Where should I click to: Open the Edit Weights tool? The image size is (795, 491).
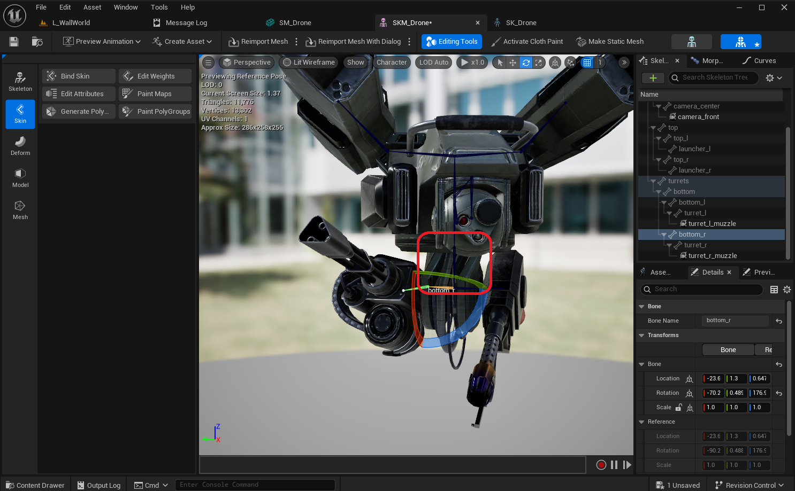point(155,76)
